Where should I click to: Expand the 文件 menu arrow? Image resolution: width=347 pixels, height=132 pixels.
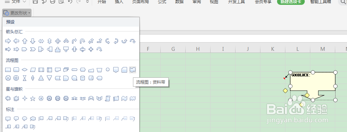pos(24,2)
